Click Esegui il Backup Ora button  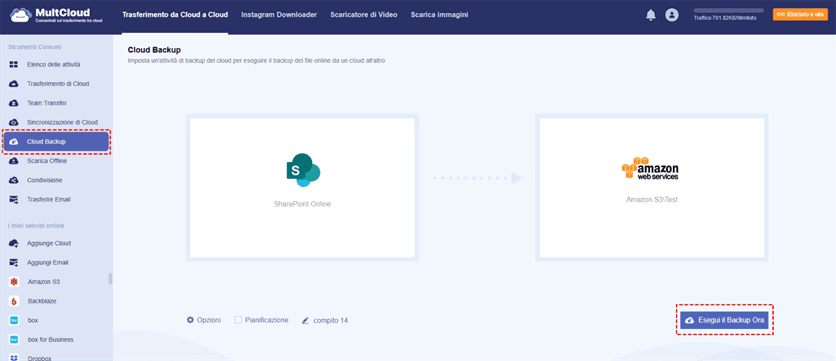pyautogui.click(x=725, y=320)
